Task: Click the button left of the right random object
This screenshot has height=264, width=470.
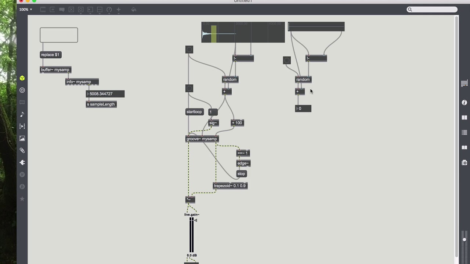Action: pyautogui.click(x=287, y=60)
